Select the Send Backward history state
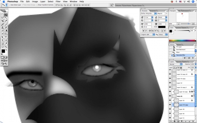 coord(181,50)
